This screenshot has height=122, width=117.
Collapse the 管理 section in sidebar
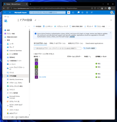[x=5, y=40]
